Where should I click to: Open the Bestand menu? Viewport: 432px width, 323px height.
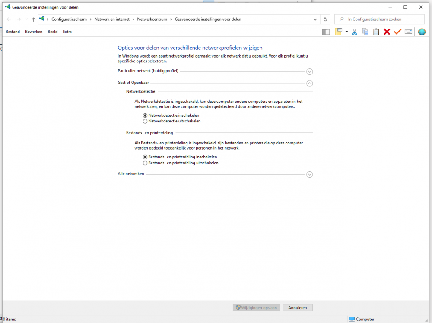coord(13,32)
